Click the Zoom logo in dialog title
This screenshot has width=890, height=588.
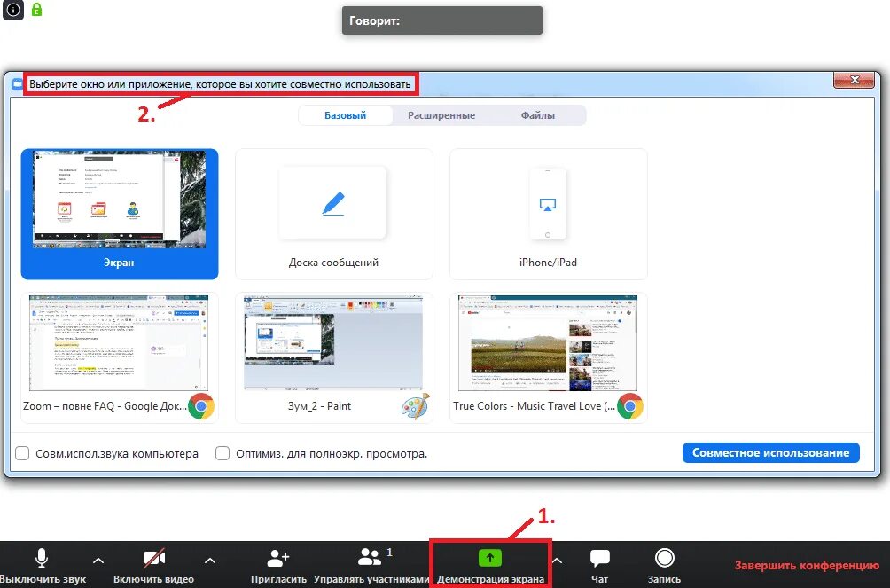(x=17, y=84)
